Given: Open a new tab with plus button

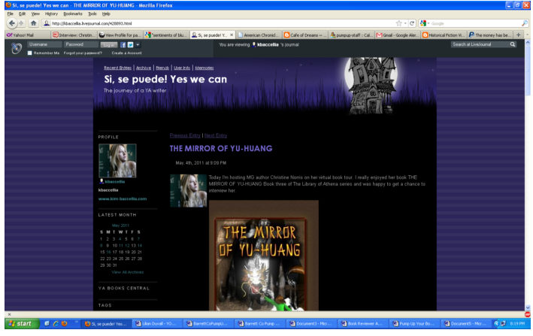Looking at the screenshot, I should (x=519, y=35).
